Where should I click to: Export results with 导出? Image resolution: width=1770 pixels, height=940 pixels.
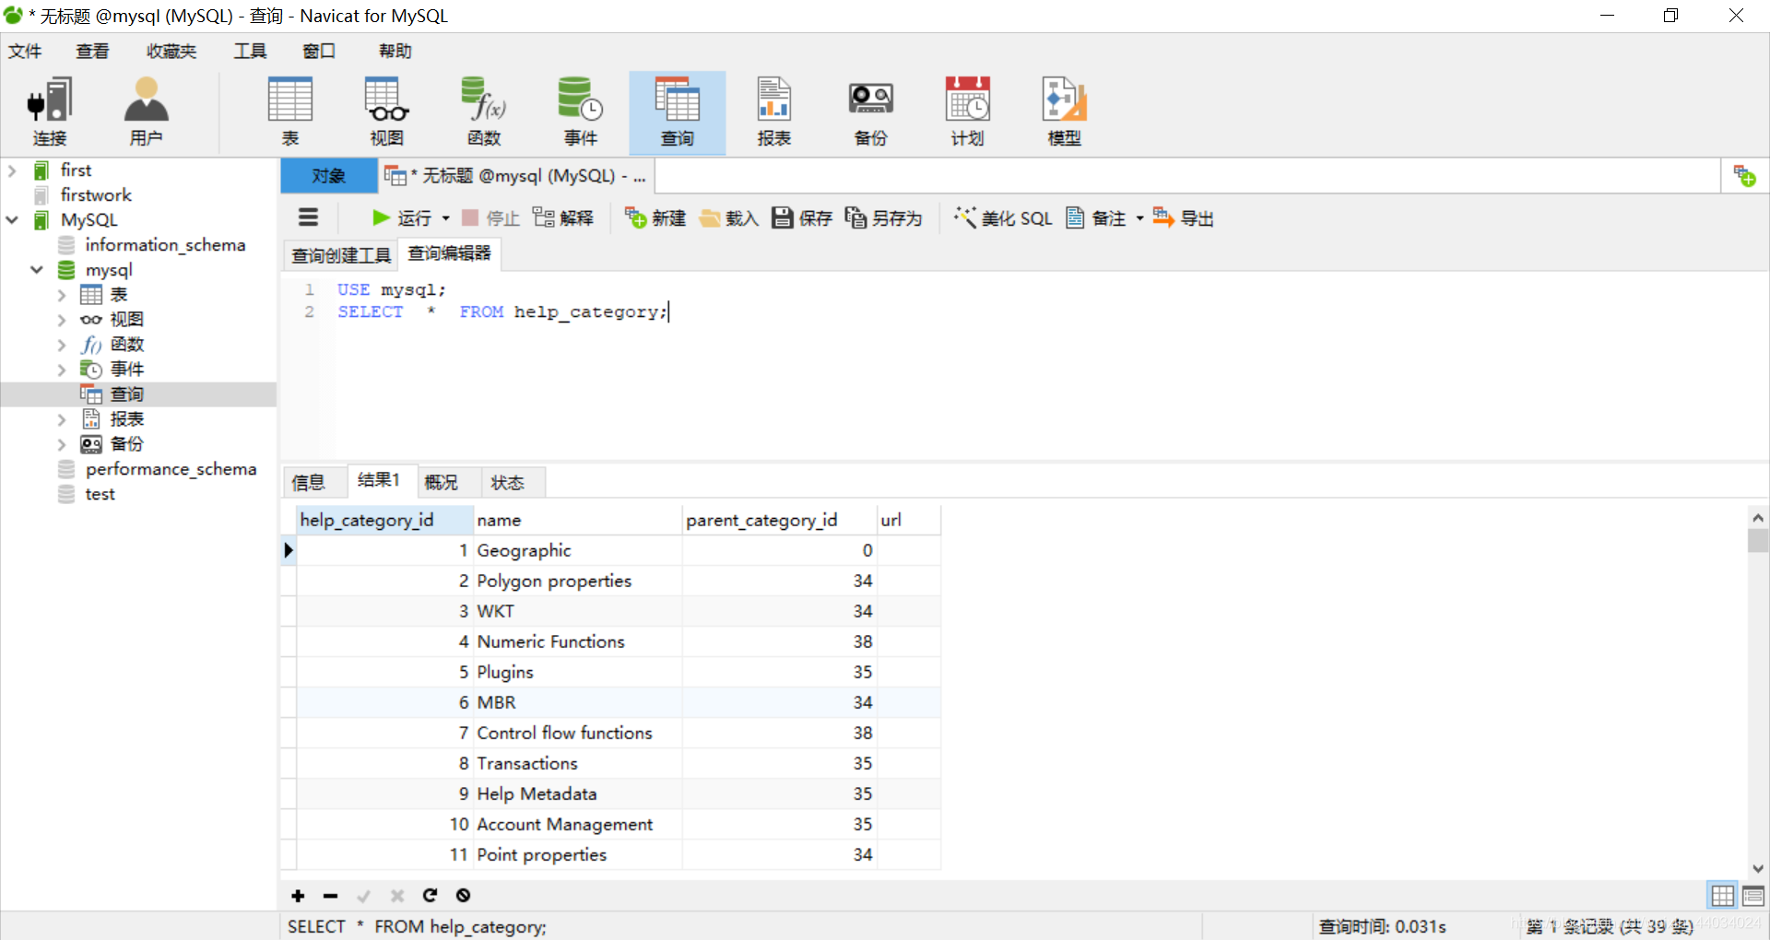(x=1184, y=218)
